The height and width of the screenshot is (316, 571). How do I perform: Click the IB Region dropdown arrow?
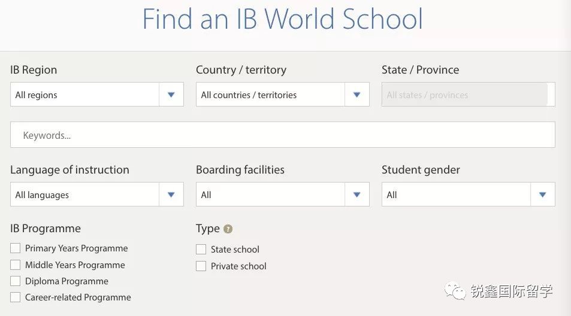(x=171, y=95)
